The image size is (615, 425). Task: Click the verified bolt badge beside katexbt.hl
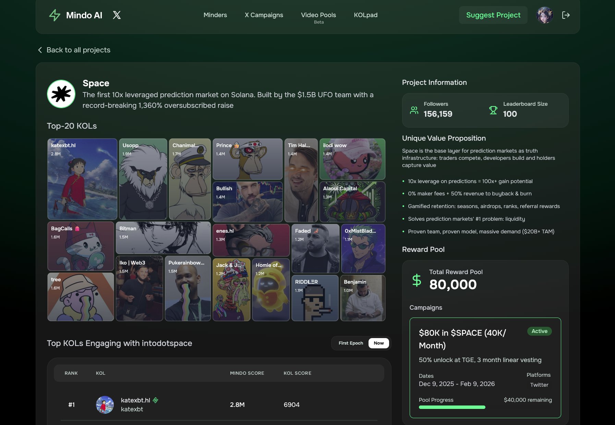coord(156,400)
